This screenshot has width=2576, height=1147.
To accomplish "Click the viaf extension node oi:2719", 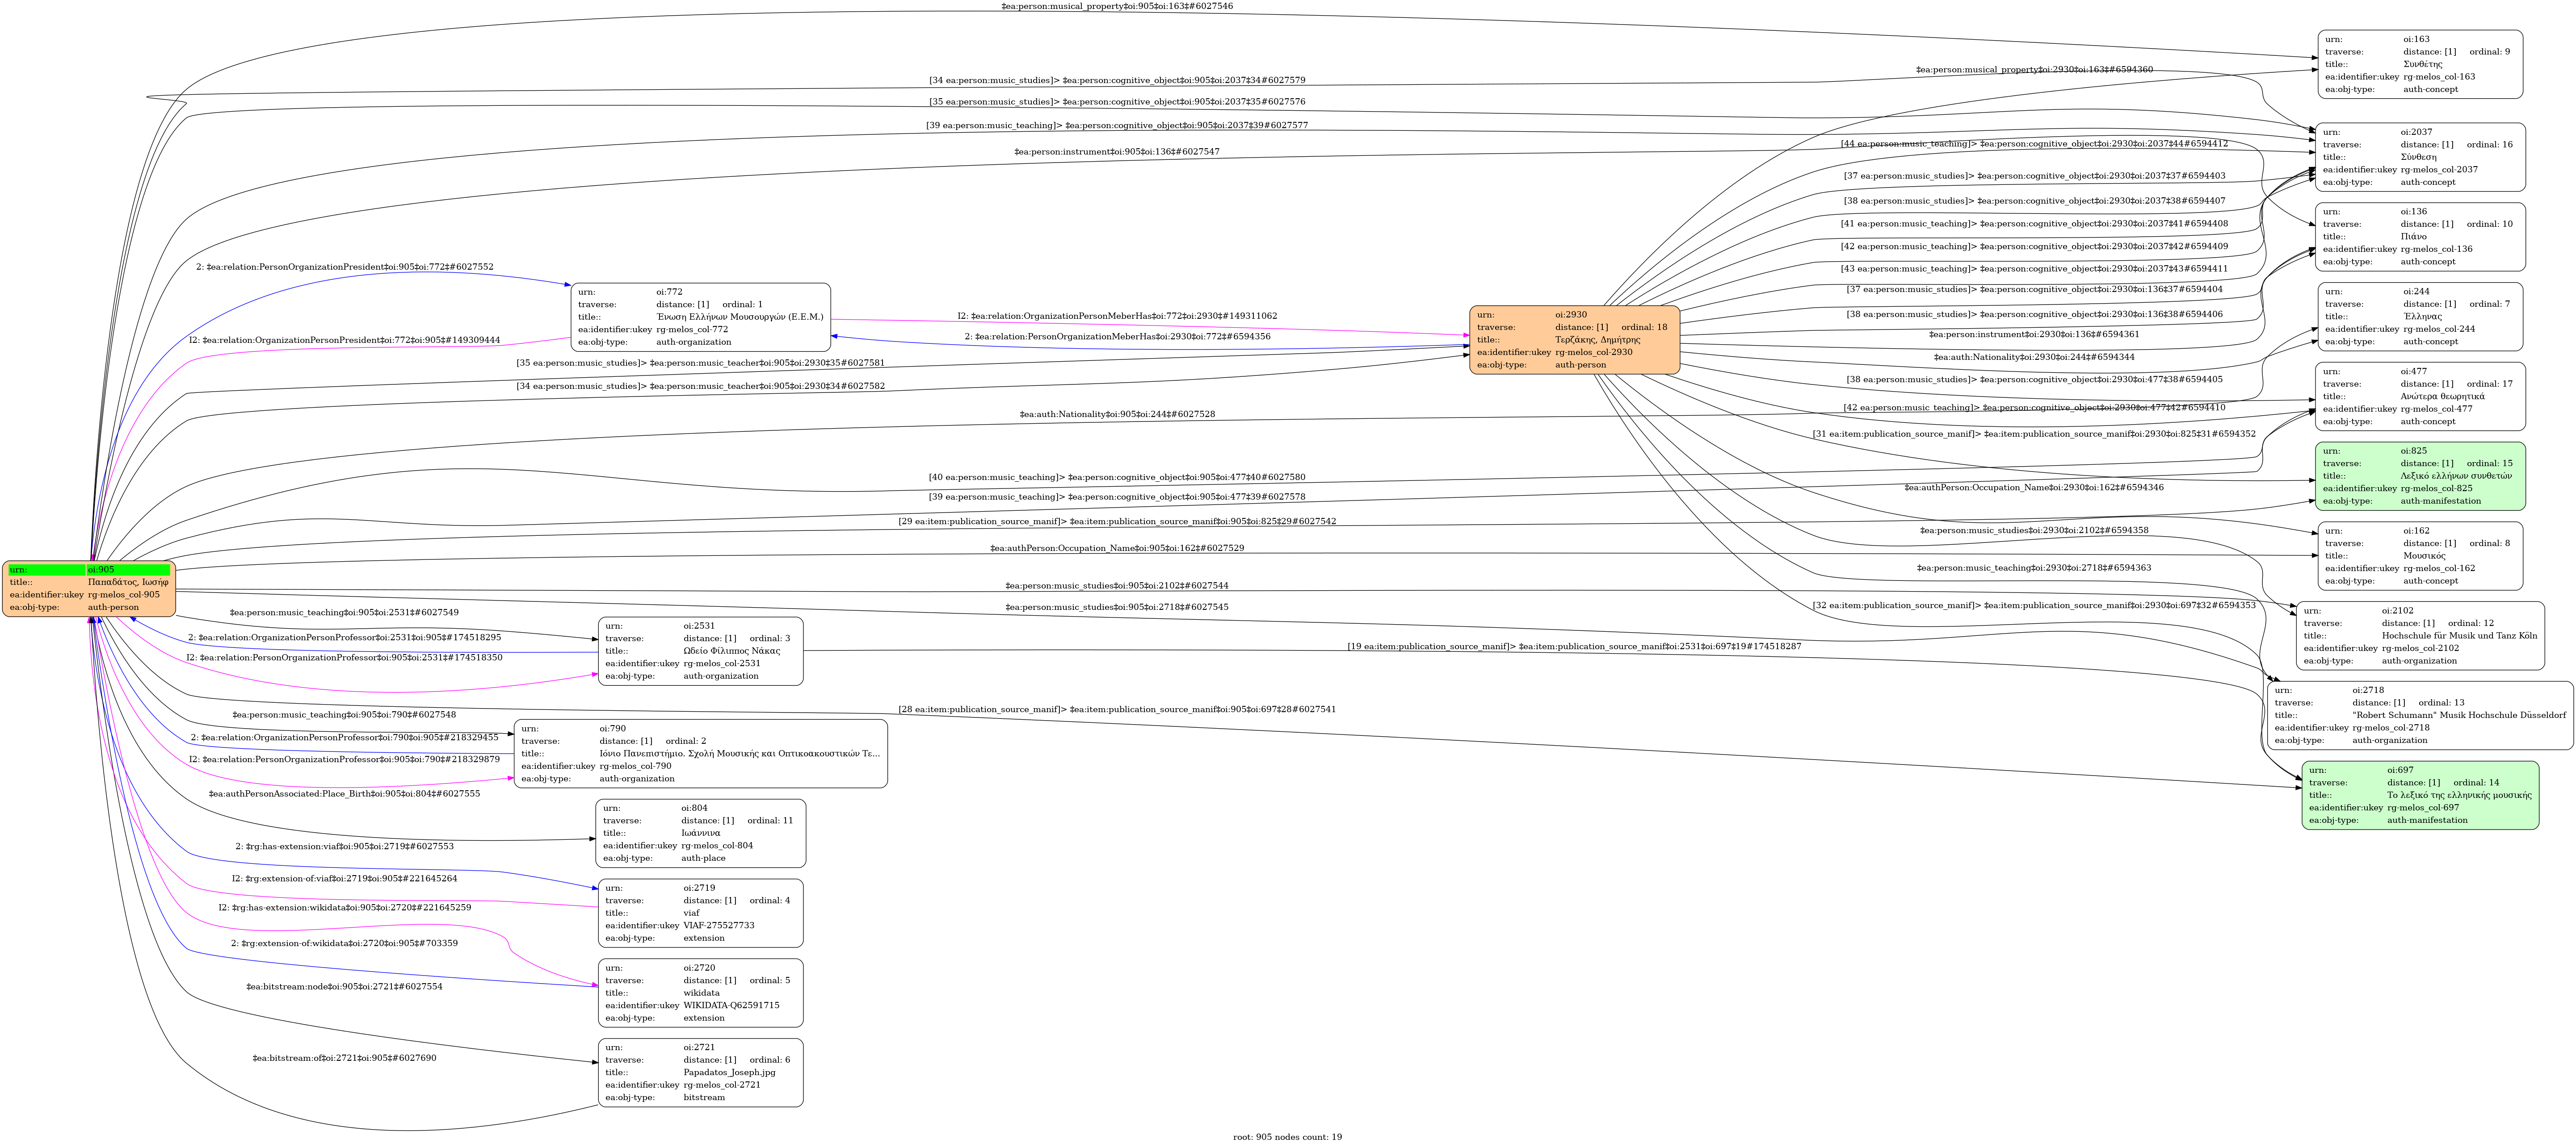I will [x=700, y=913].
